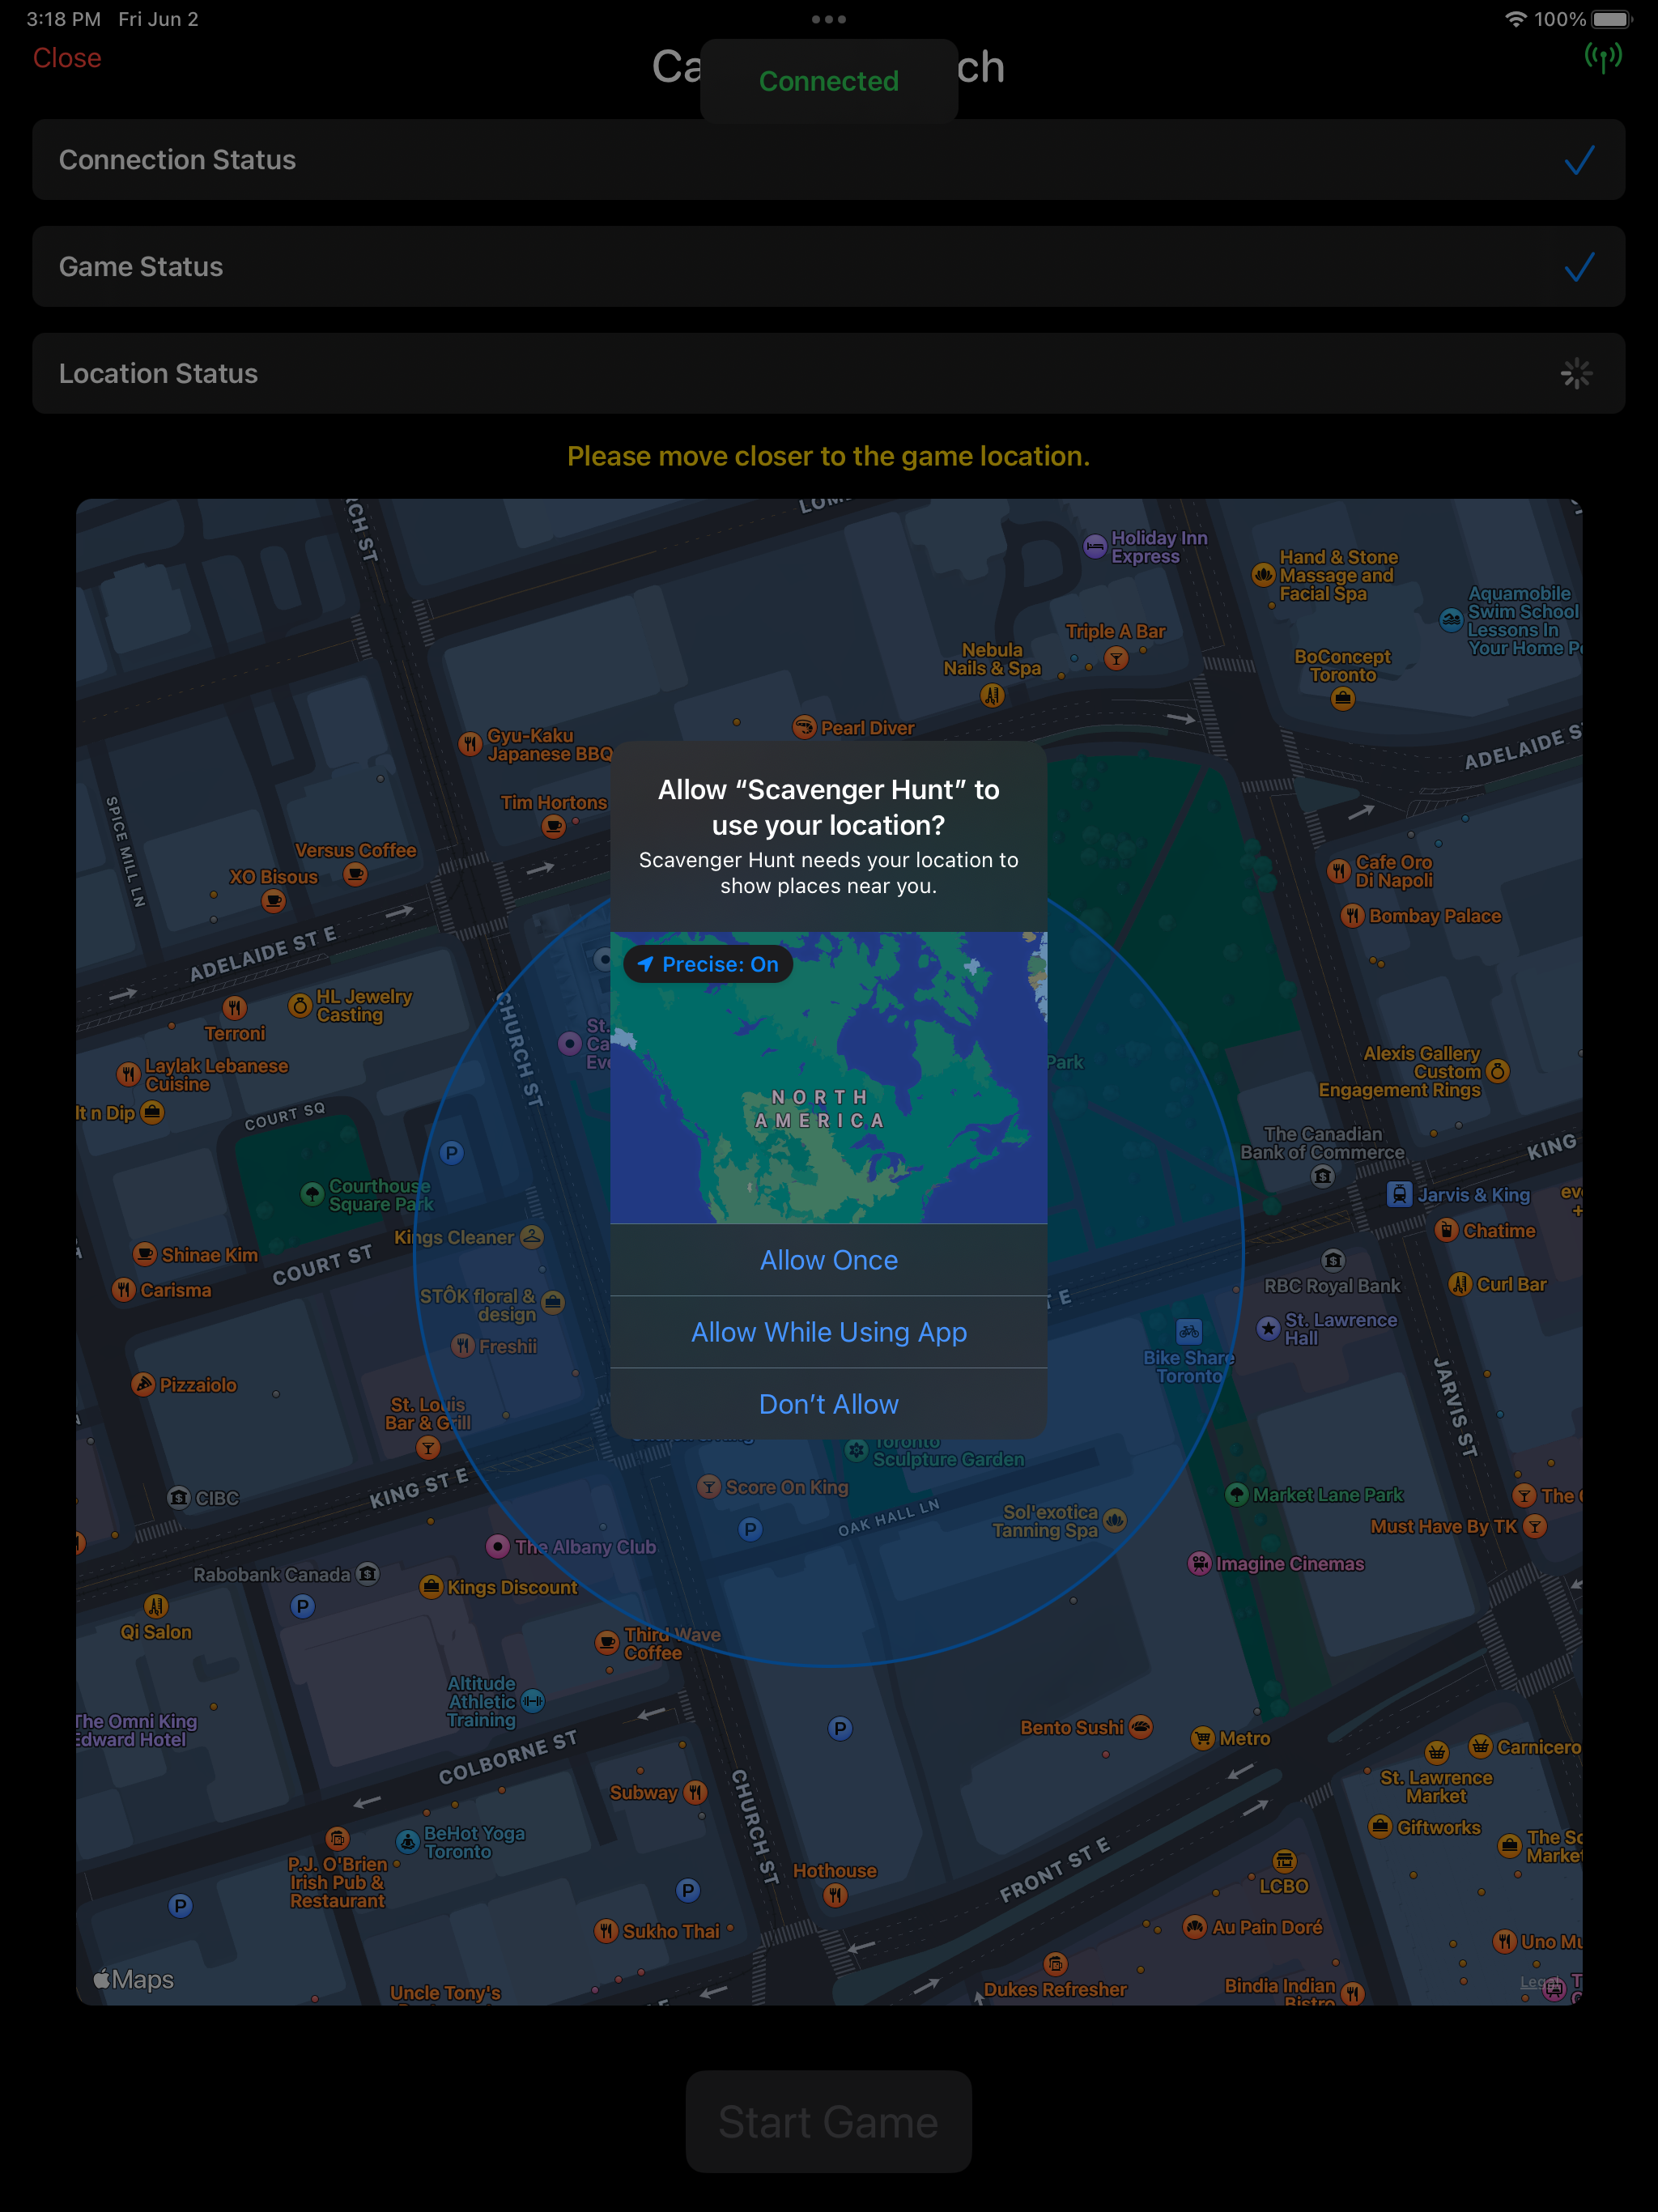Select Don't Allow for location
The image size is (1658, 2212).
pos(828,1404)
